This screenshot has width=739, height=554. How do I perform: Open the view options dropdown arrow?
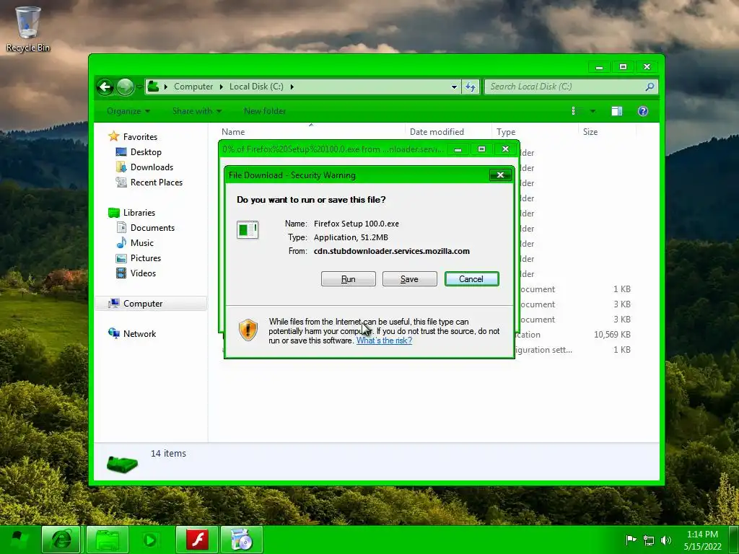[x=592, y=111]
